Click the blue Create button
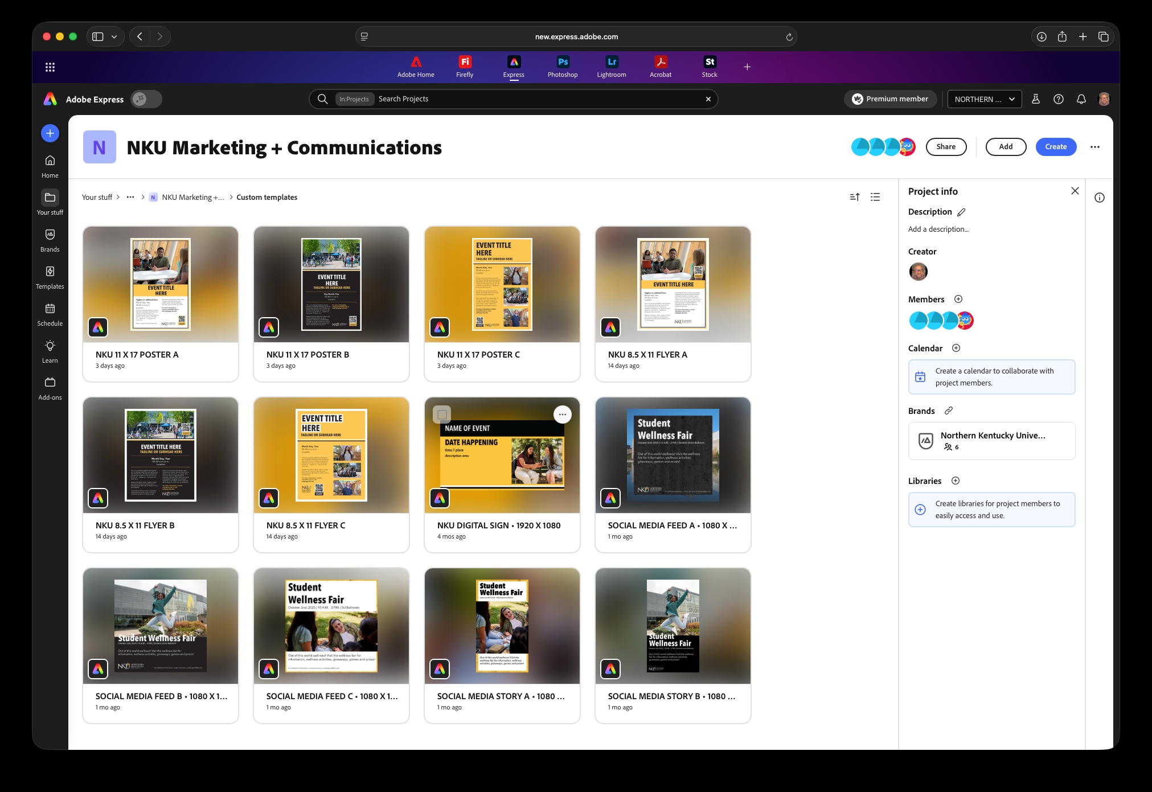The height and width of the screenshot is (792, 1152). click(1056, 147)
